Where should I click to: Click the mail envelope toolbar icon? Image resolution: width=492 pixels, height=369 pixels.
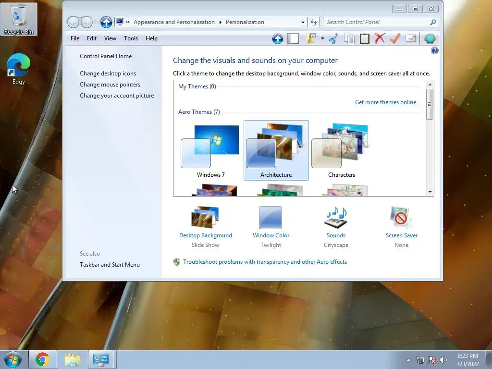click(x=410, y=38)
